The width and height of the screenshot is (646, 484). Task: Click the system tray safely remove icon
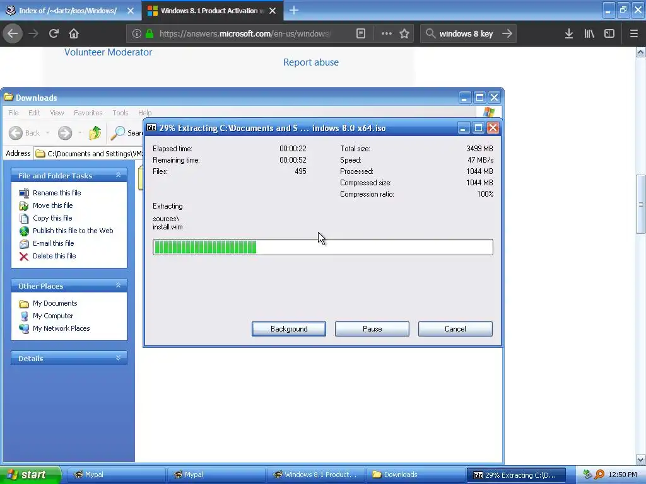pyautogui.click(x=587, y=475)
